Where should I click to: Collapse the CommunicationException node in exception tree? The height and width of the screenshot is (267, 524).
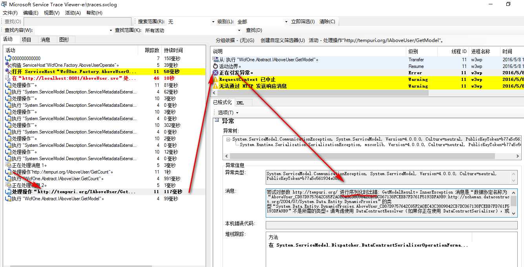tap(228, 139)
